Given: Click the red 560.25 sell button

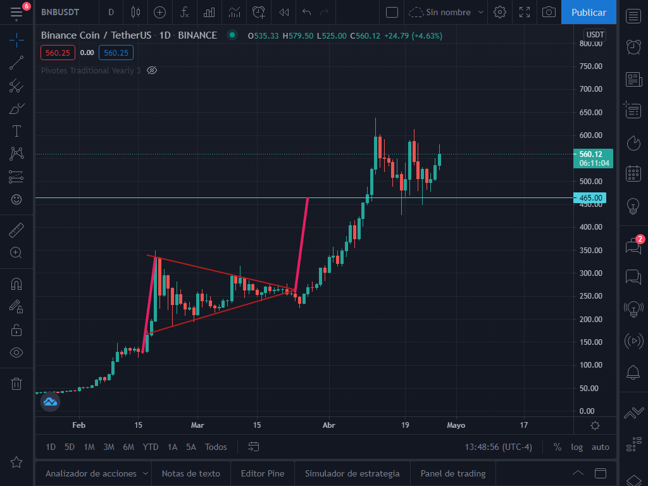Looking at the screenshot, I should (x=58, y=53).
